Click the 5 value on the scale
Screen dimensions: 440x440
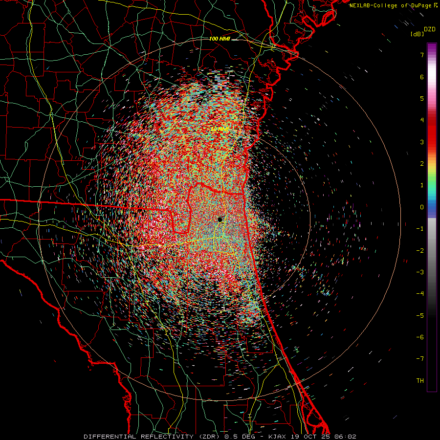(422, 98)
